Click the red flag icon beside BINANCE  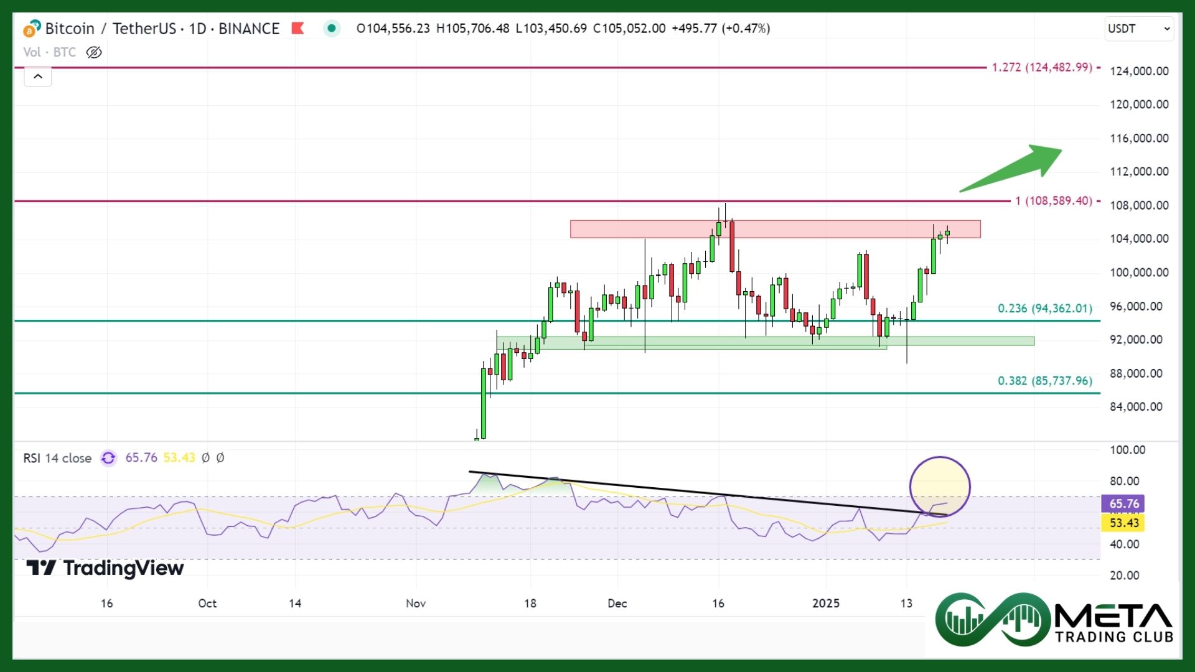[x=298, y=28]
